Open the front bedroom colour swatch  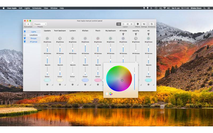coord(60,80)
